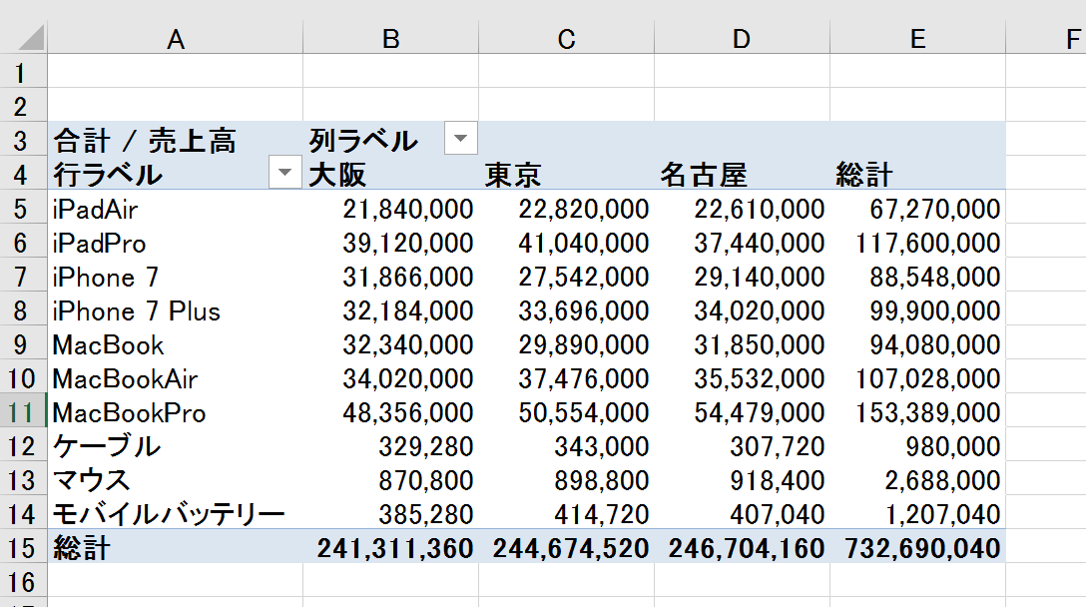Click the value 48,356,000
1086x607 pixels.
point(408,413)
